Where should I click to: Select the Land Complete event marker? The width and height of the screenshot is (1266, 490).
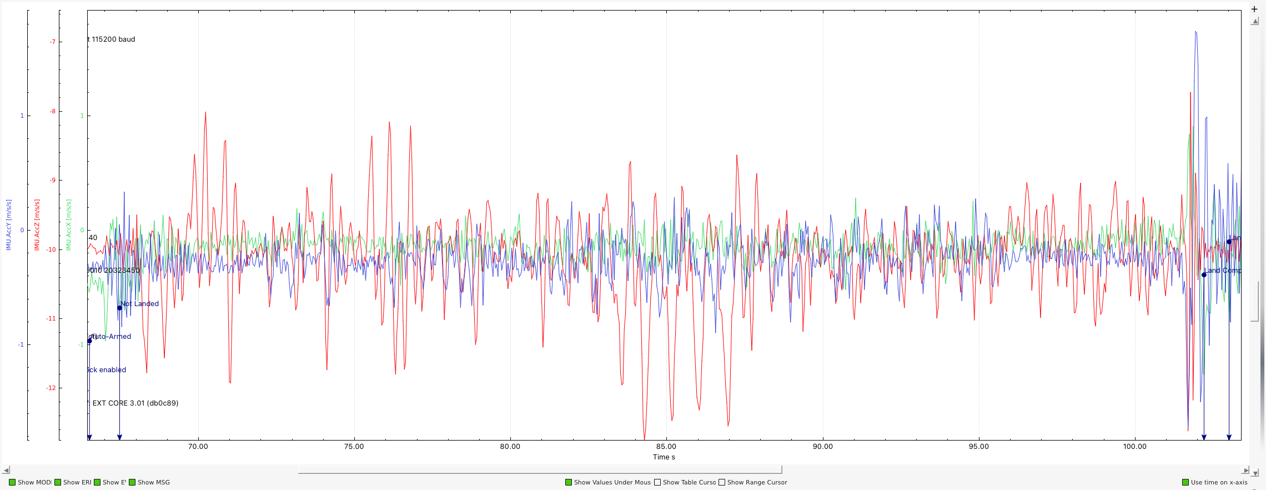click(1204, 275)
